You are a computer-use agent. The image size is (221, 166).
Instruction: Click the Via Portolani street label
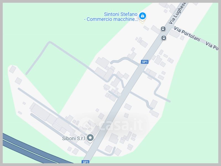coord(187,34)
